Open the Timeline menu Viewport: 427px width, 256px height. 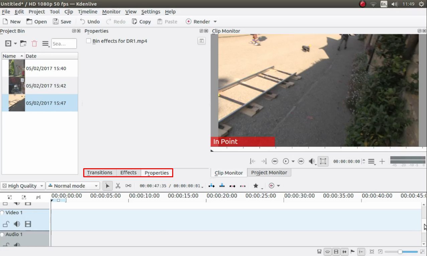tap(87, 12)
